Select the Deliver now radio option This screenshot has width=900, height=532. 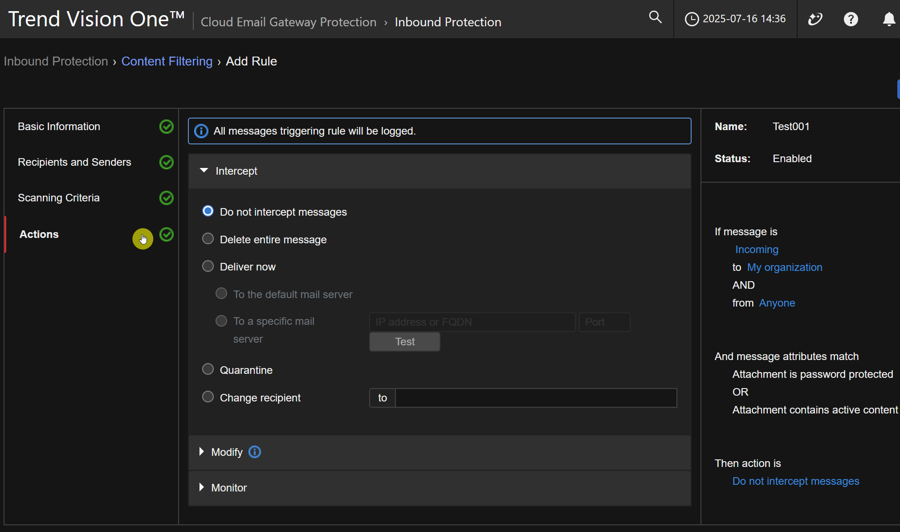click(208, 266)
